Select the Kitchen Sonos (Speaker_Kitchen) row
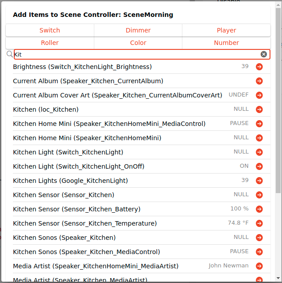This screenshot has width=282, height=283. click(x=64, y=238)
